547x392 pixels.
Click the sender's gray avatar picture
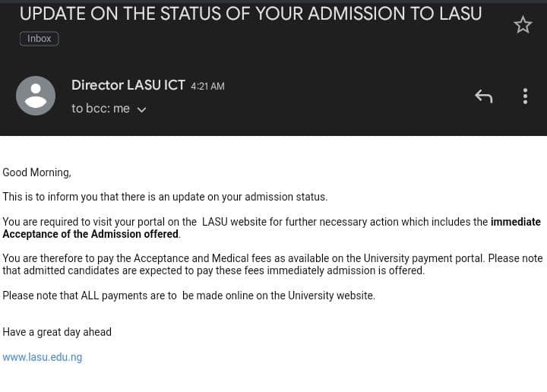[x=36, y=96]
